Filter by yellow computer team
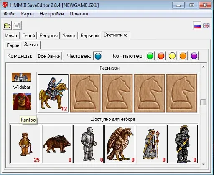Viewport: 214px width, 175px height. (172, 56)
